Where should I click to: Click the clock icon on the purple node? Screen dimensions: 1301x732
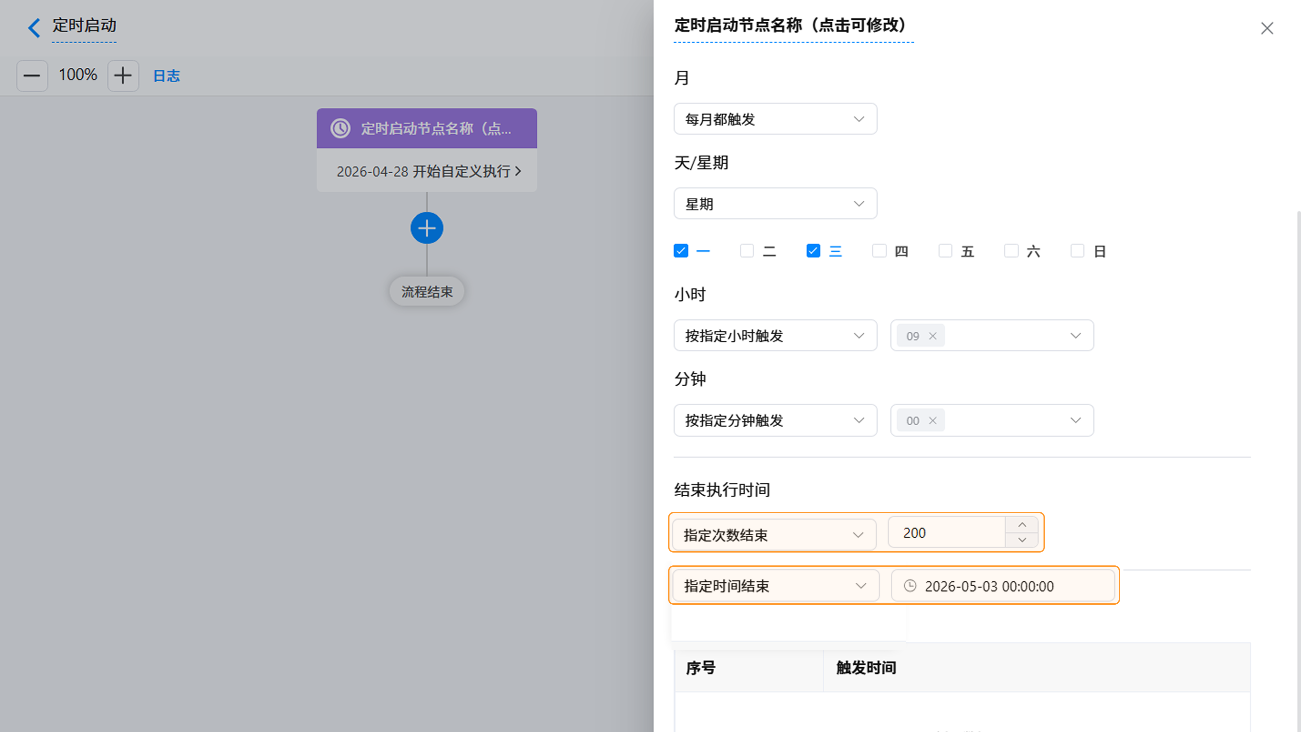tap(340, 128)
